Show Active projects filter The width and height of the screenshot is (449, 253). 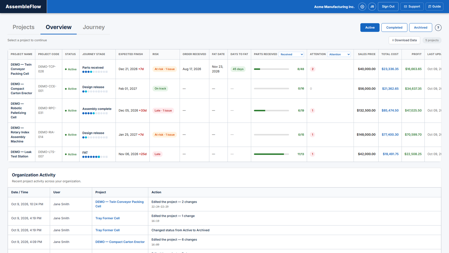tap(370, 28)
